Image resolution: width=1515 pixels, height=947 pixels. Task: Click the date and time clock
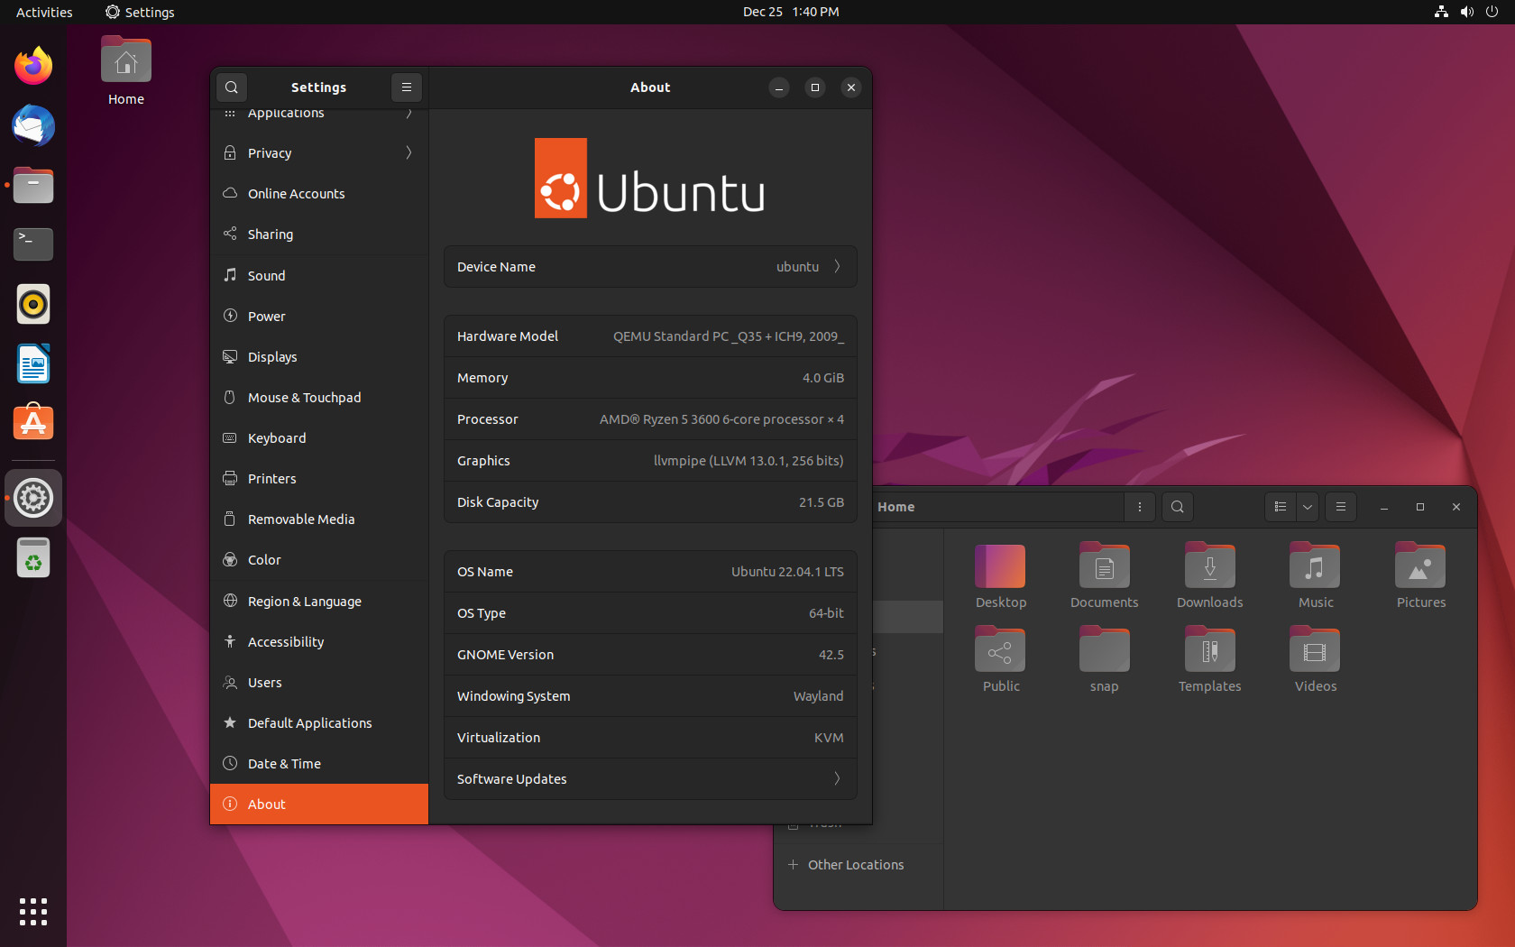pos(791,12)
